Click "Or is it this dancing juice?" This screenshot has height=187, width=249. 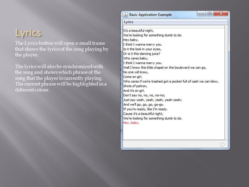142,54
